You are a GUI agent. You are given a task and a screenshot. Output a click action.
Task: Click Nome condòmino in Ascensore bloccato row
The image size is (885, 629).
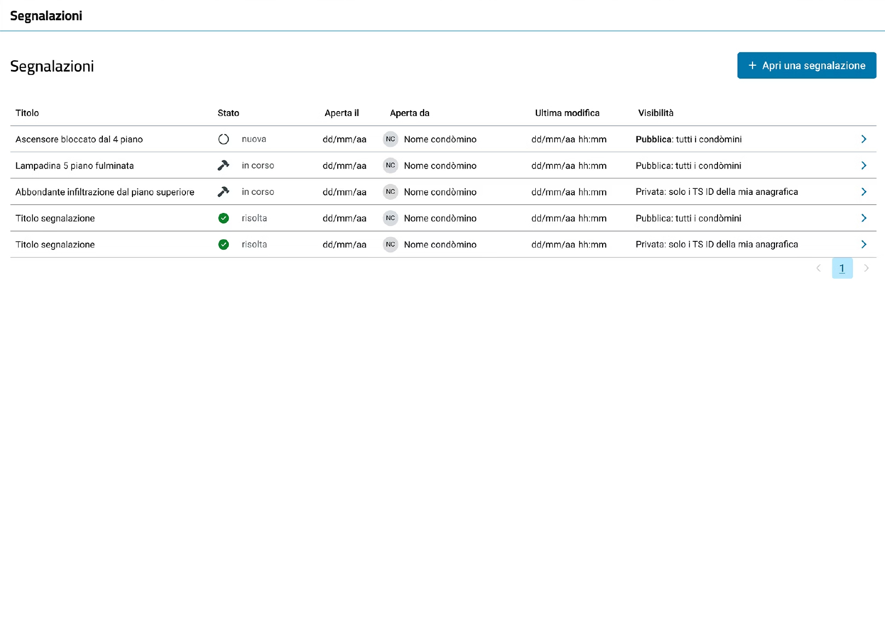(x=440, y=139)
